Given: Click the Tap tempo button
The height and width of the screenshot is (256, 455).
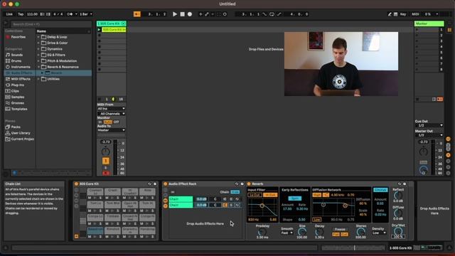Looking at the screenshot, I should tap(21, 14).
